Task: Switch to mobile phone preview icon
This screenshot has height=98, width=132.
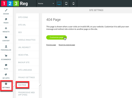Action: click(x=73, y=3)
